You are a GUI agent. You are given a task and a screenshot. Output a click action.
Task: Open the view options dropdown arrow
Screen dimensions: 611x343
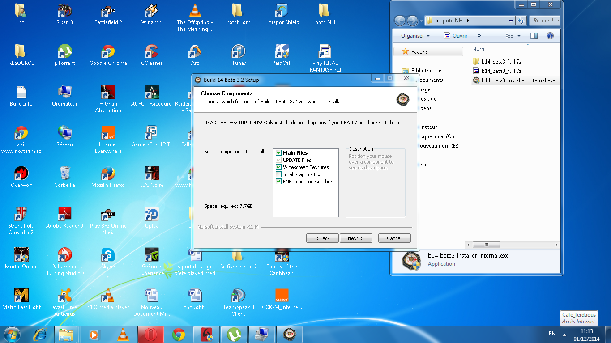point(519,36)
